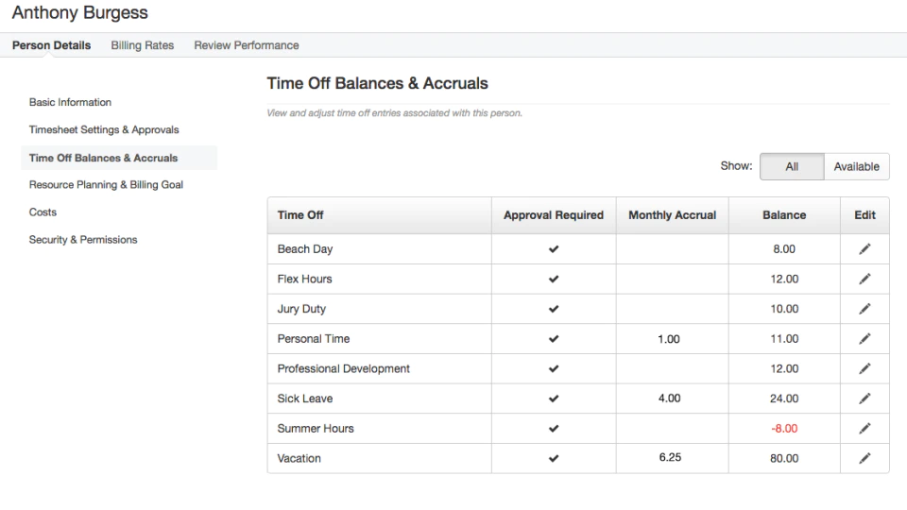Screen dimensions: 907x510
Task: Open the edit pencil for Jury Duty
Action: pos(864,309)
